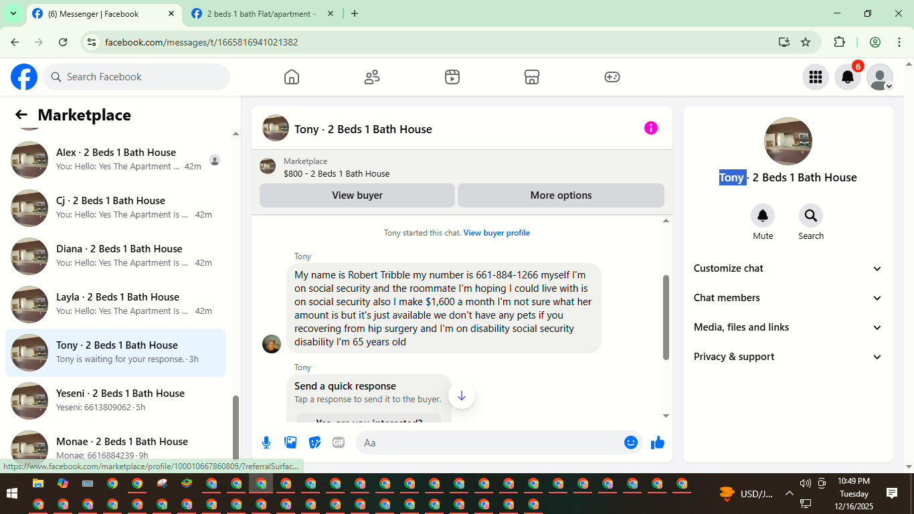This screenshot has height=514, width=914.
Task: Jump to latest message with down arrow
Action: [462, 396]
